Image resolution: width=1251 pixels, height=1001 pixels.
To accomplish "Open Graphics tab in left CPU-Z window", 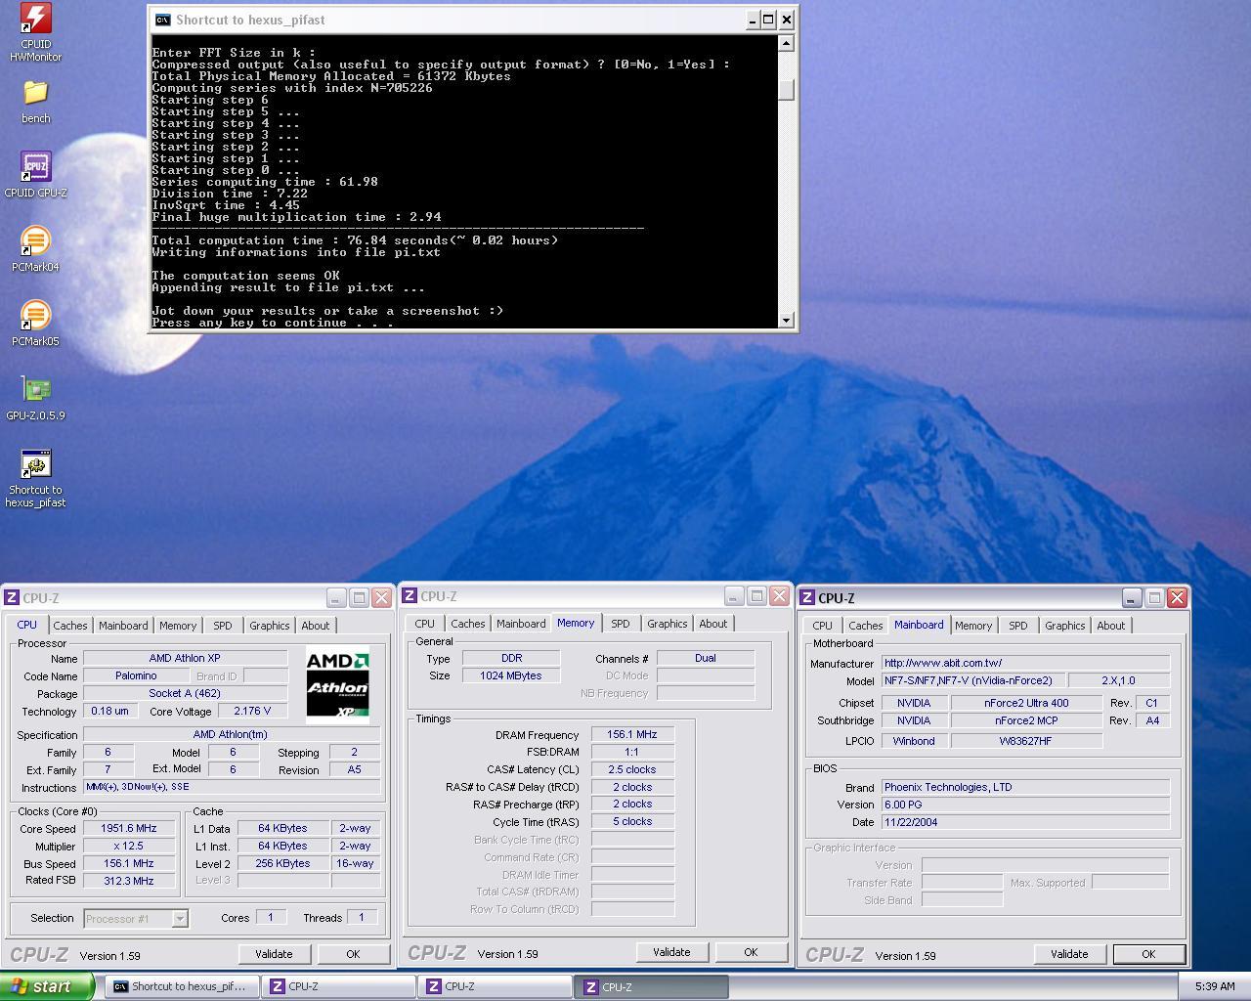I will (270, 626).
